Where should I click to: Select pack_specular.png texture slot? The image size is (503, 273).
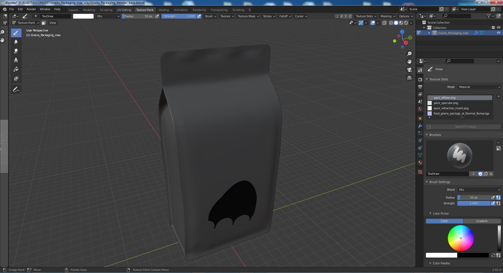459,103
